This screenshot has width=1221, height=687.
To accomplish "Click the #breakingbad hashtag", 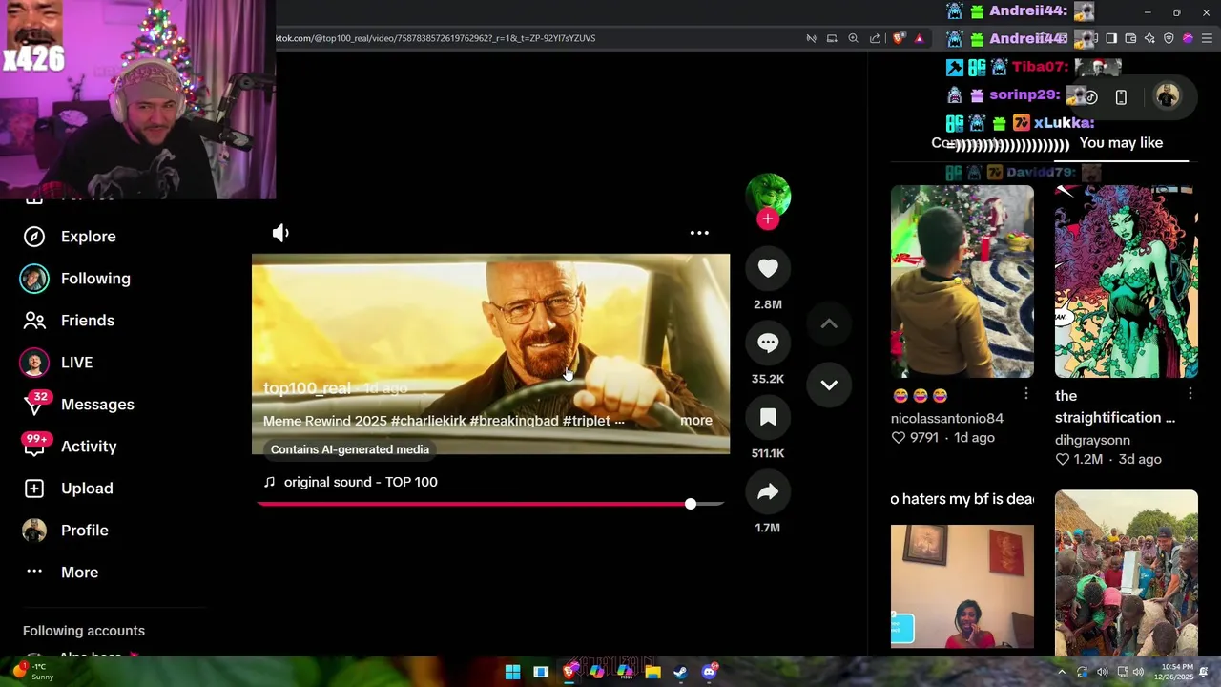I will 514,421.
